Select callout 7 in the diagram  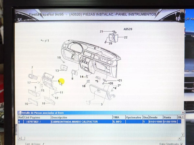pos(32,68)
